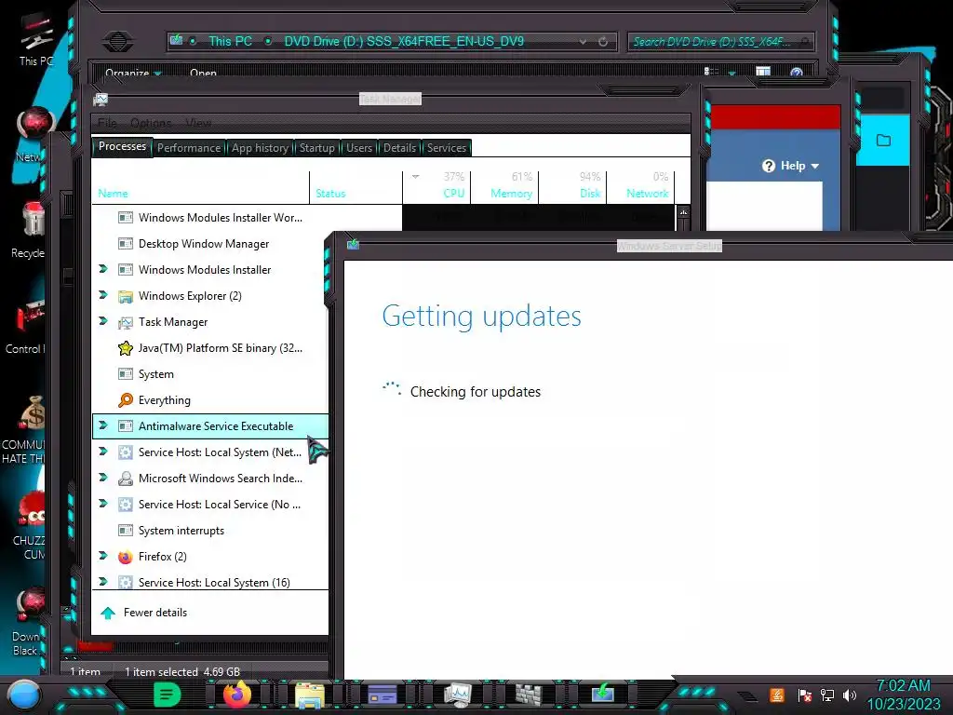The height and width of the screenshot is (715, 953).
Task: Click Fewer details in Task Manager
Action: click(x=144, y=613)
